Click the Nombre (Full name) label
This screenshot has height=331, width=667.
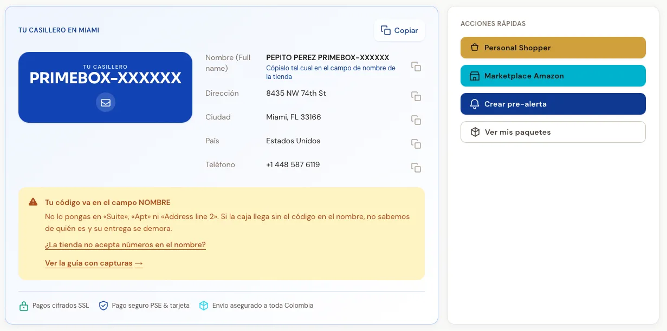[228, 63]
